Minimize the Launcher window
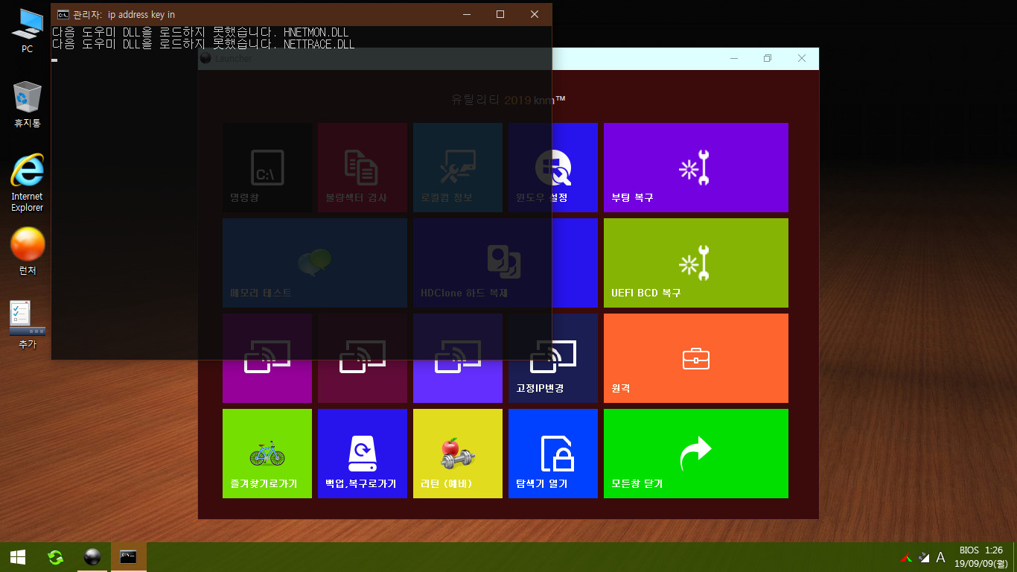 (734, 58)
